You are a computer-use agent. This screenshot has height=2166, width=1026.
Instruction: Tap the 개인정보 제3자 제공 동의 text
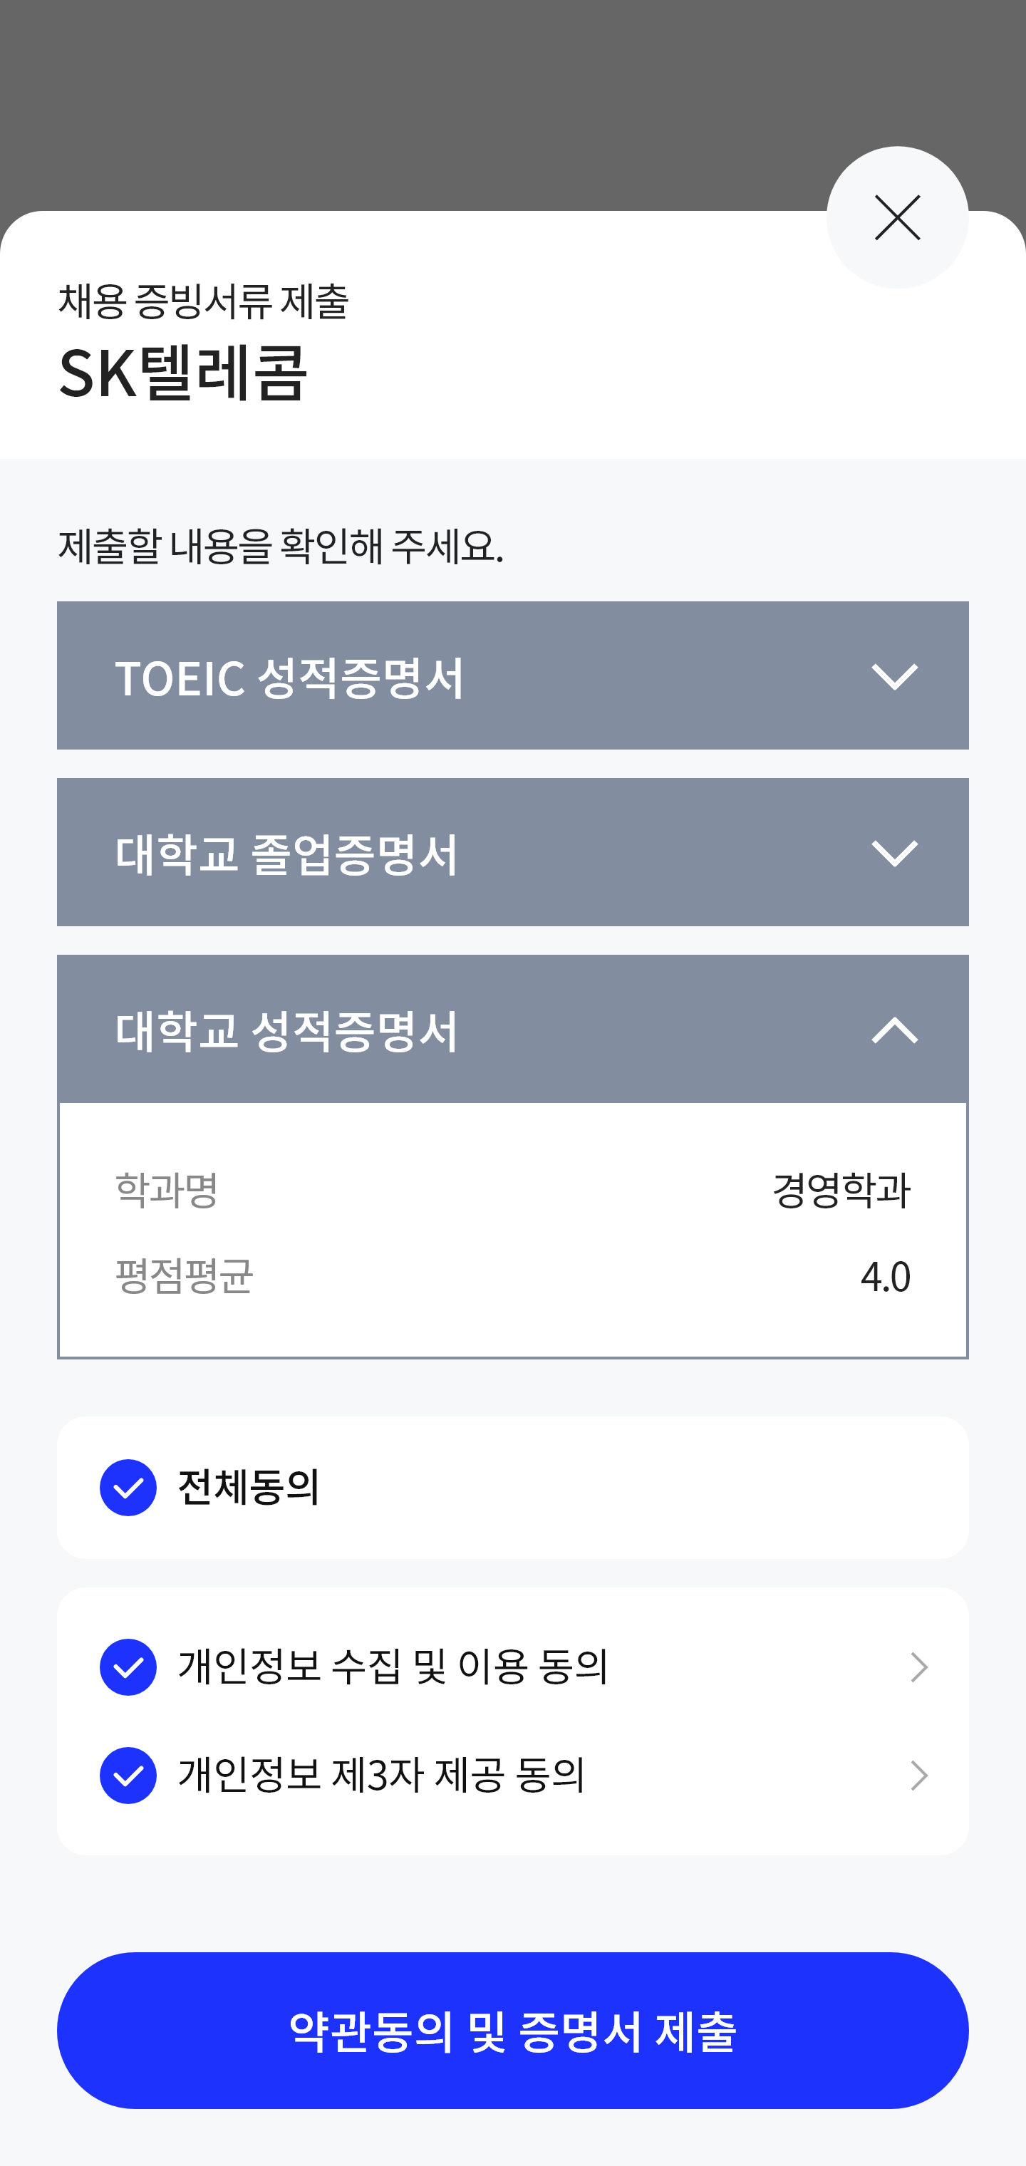[x=381, y=1775]
